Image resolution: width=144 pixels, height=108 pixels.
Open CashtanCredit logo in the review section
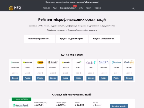click(21, 105)
